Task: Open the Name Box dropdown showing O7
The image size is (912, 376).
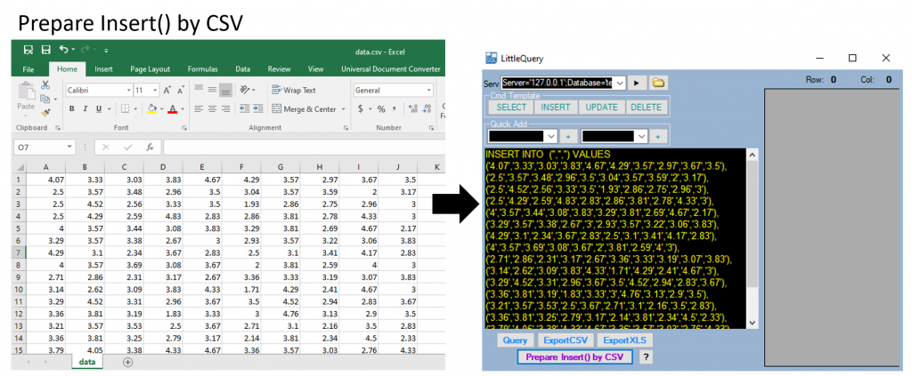Action: tap(69, 148)
